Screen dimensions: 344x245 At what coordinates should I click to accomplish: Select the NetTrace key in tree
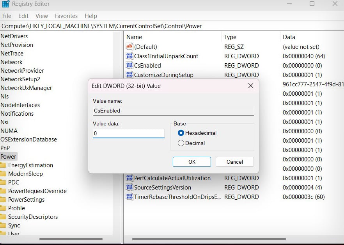tap(12, 53)
